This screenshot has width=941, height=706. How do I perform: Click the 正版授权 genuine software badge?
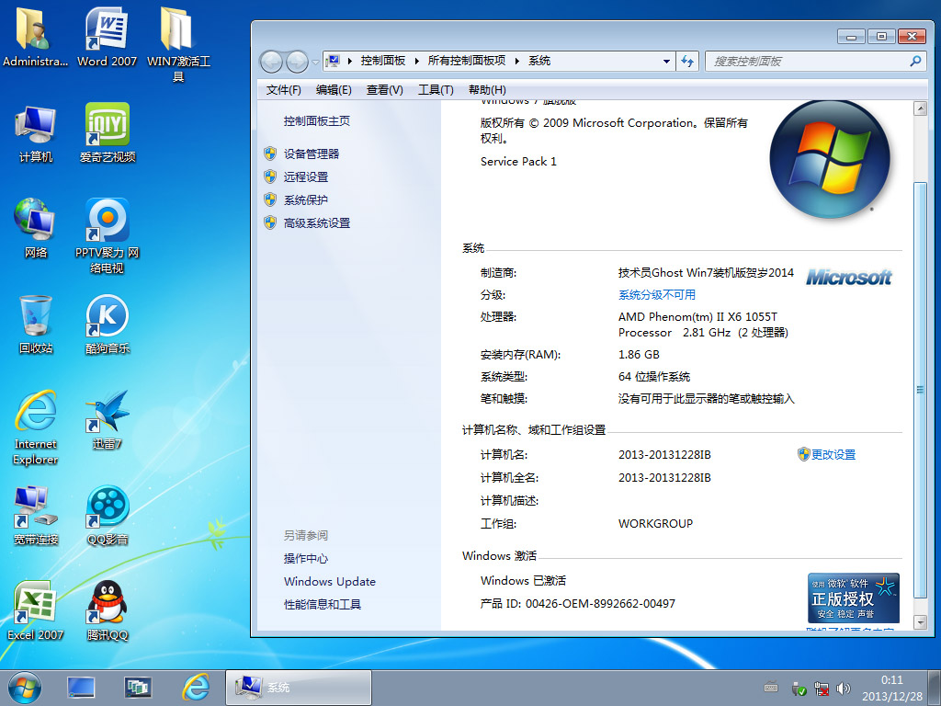[x=854, y=598]
